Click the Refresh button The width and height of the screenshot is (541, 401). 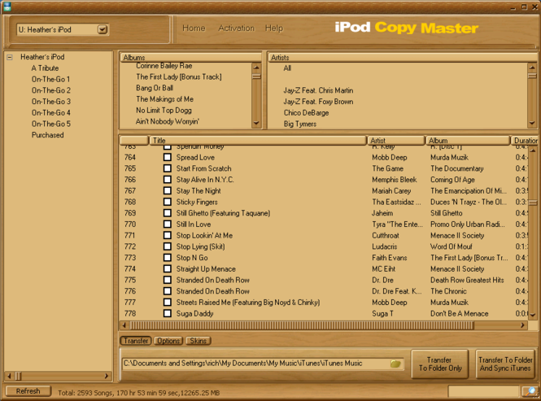(28, 391)
